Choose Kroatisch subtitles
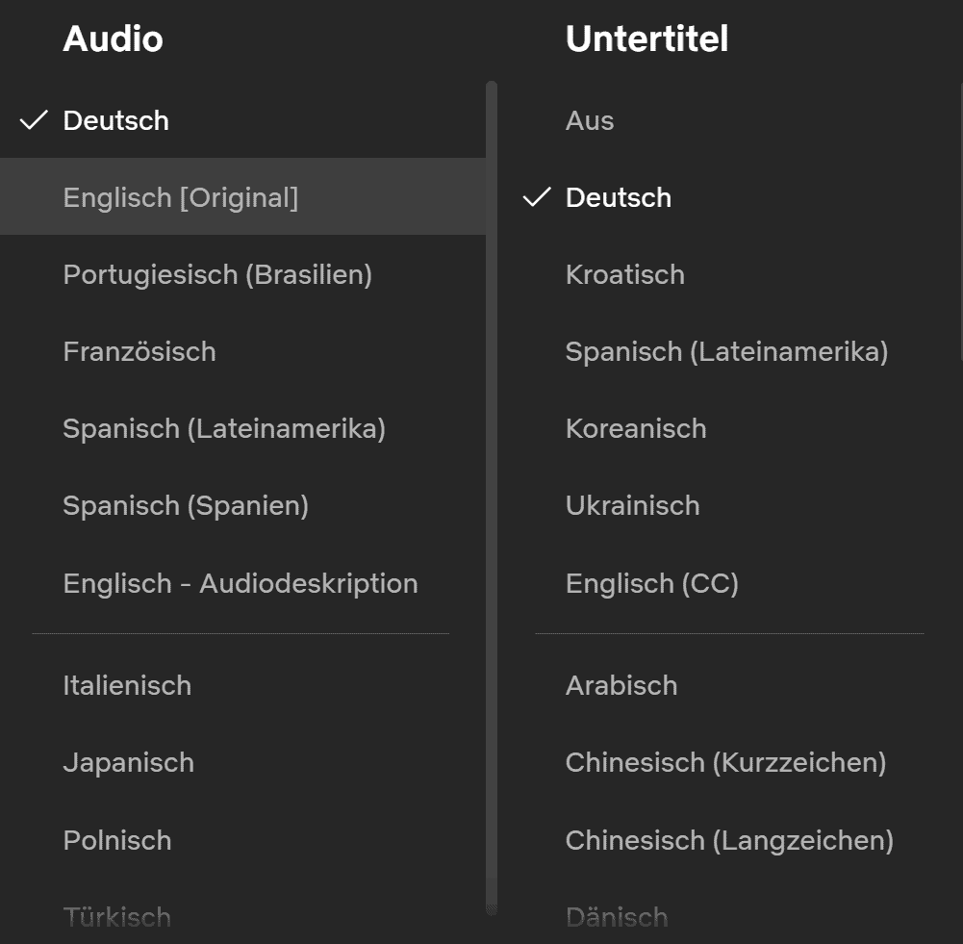Screen dimensions: 963x944 click(625, 274)
